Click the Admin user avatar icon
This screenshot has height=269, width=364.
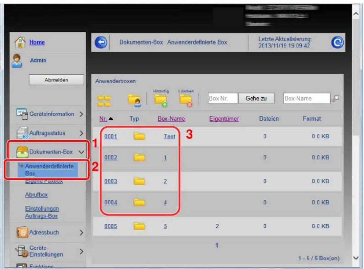tap(17, 61)
